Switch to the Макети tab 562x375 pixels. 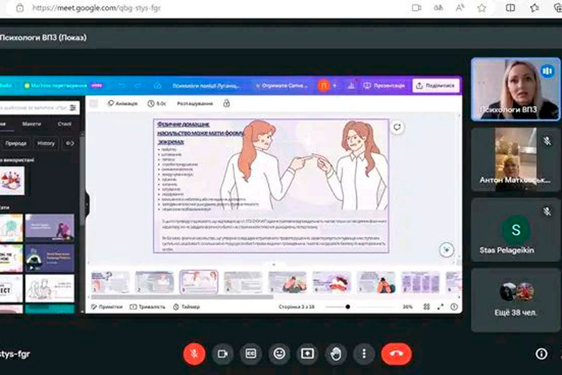click(32, 124)
